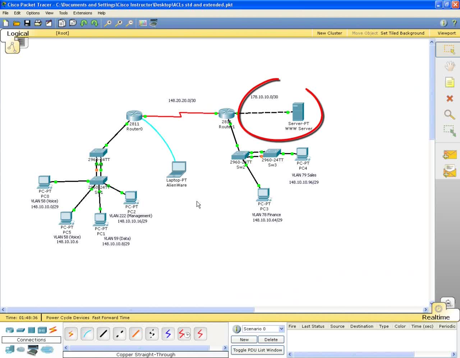Click the Undo arrow icon
The image size is (460, 358).
[84, 23]
